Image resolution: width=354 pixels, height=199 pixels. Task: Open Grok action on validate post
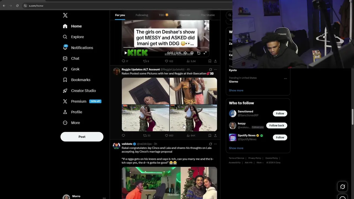coord(210,144)
